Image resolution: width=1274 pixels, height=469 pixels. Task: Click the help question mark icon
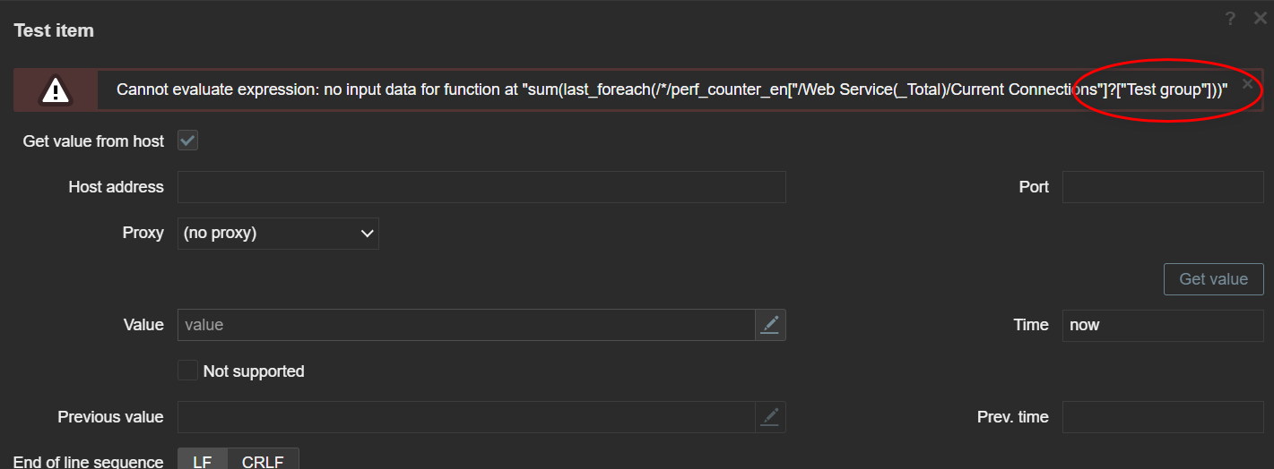1230,19
